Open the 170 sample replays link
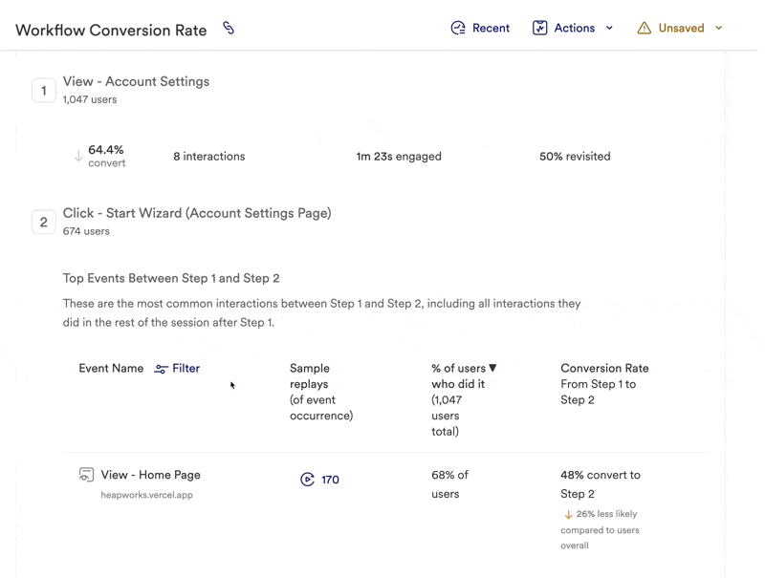The image size is (765, 578). 330,480
